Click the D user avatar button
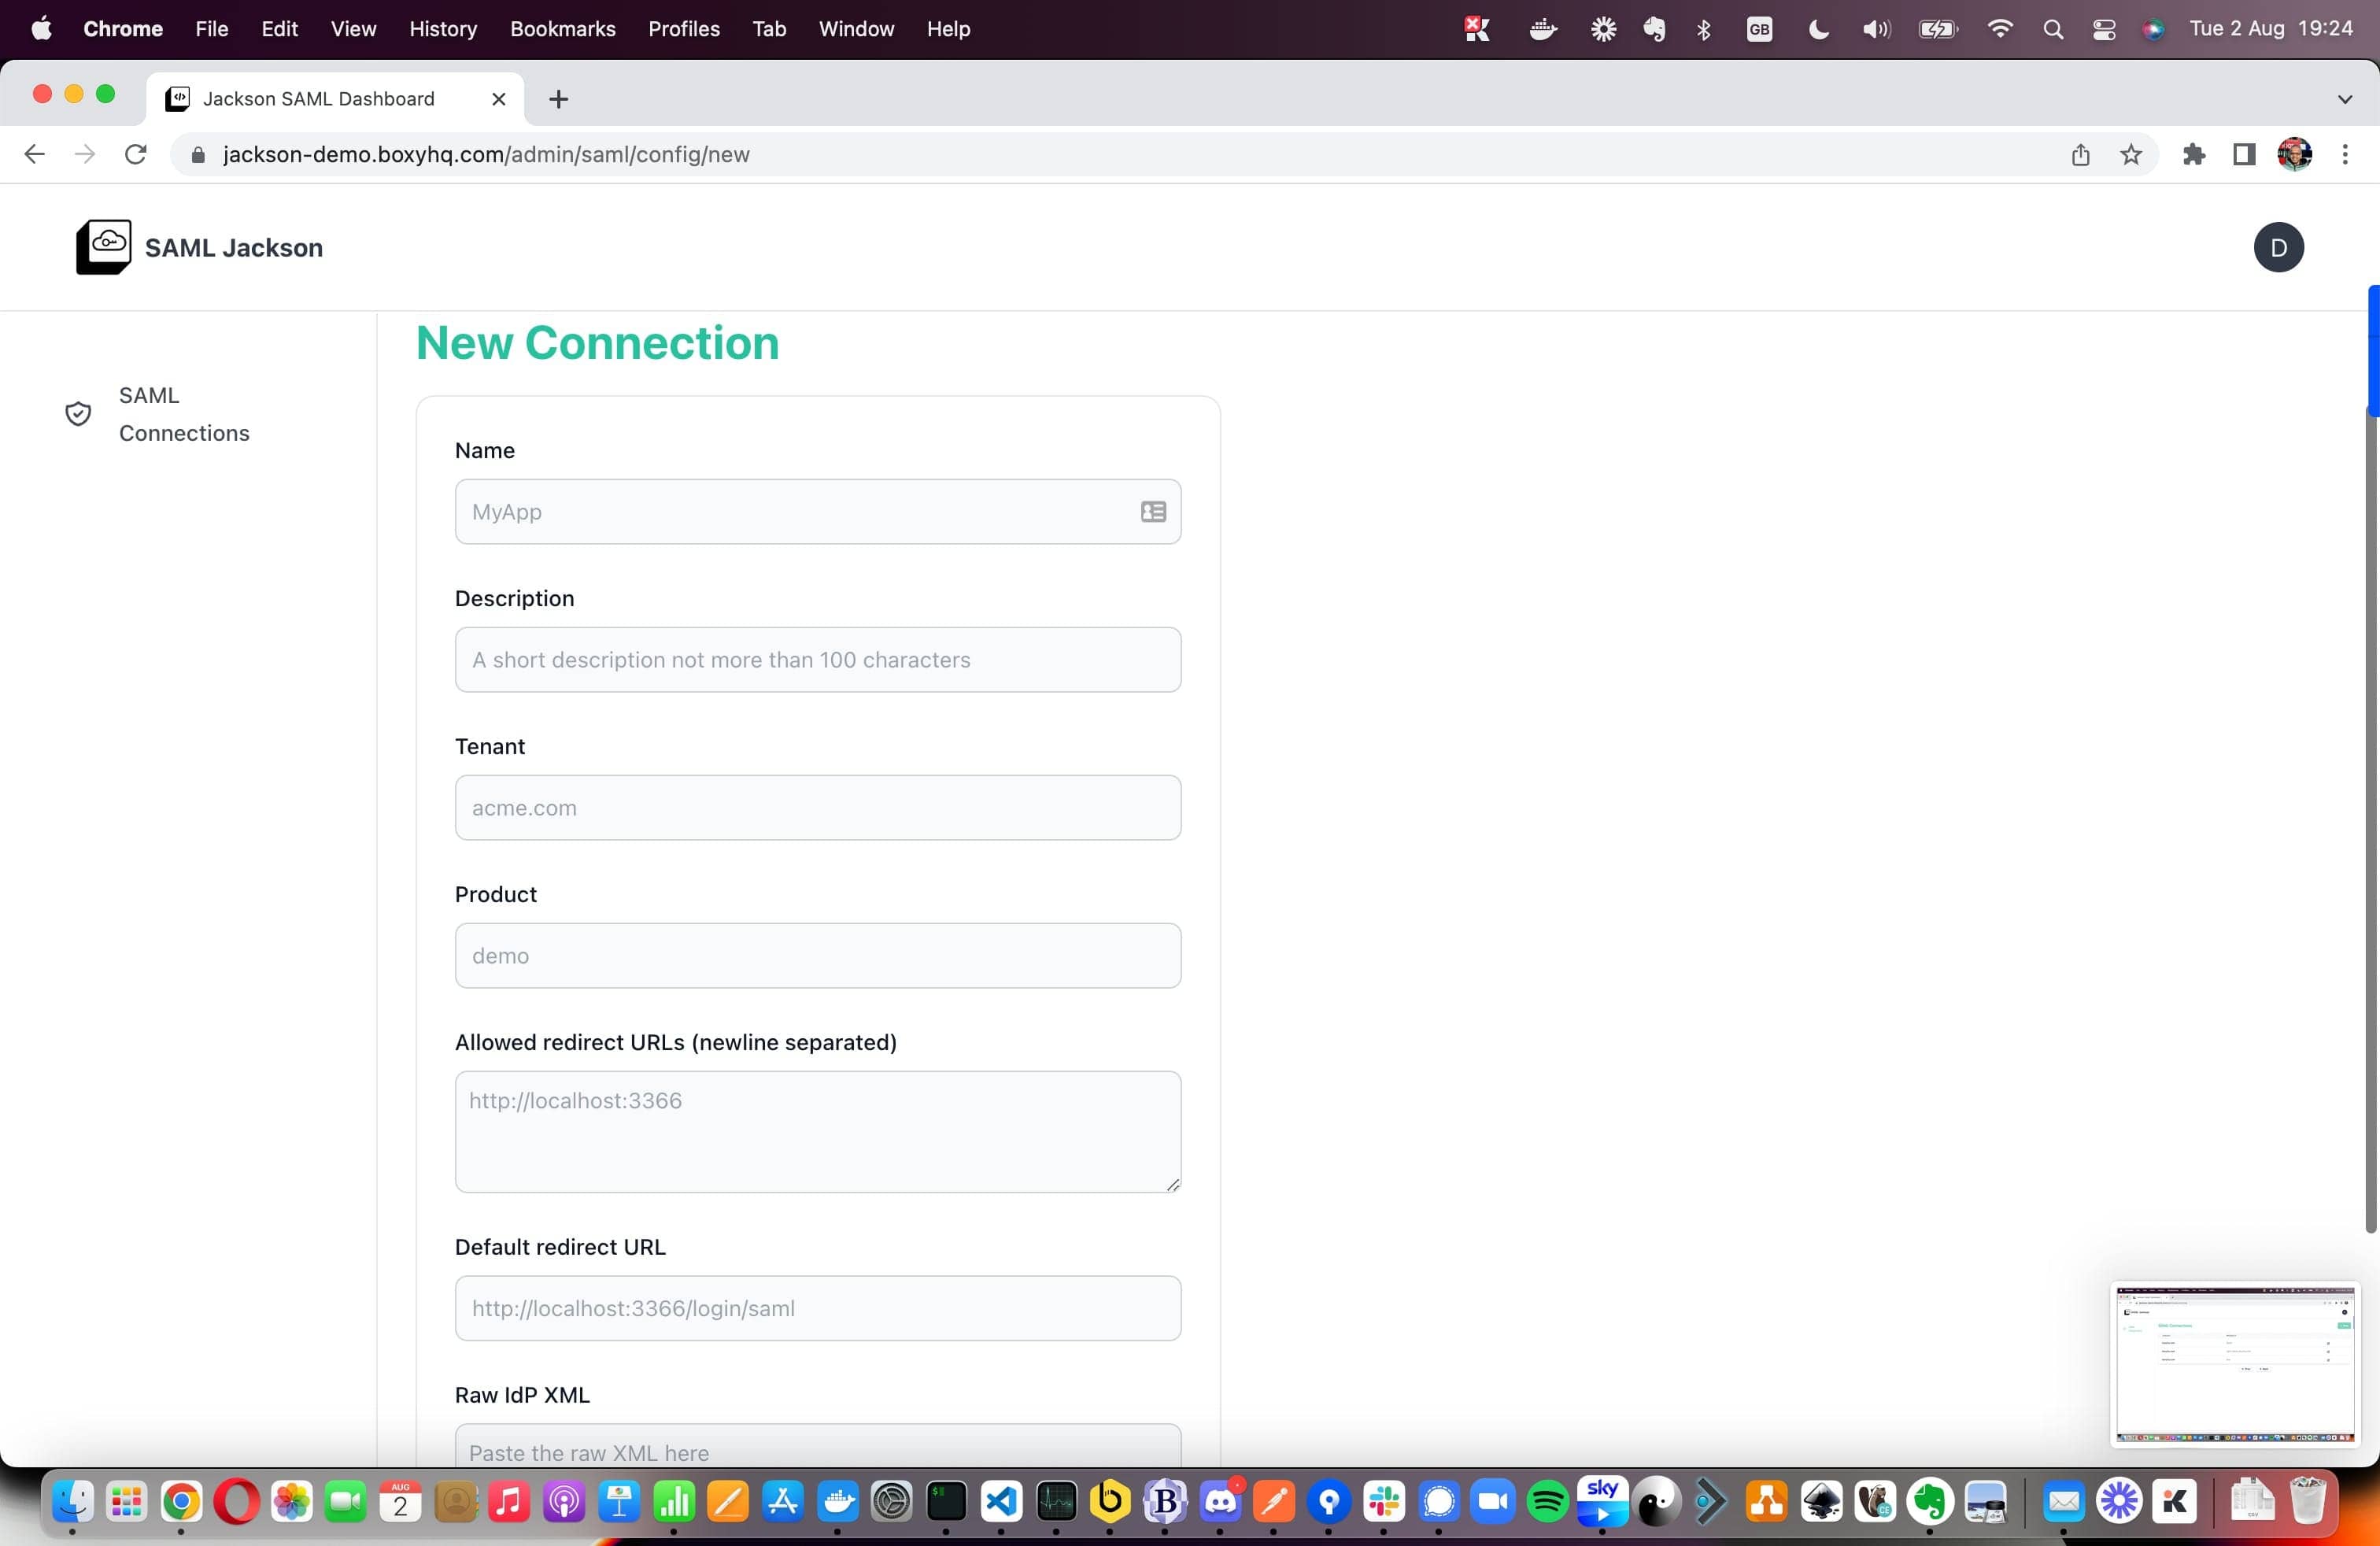 point(2278,247)
